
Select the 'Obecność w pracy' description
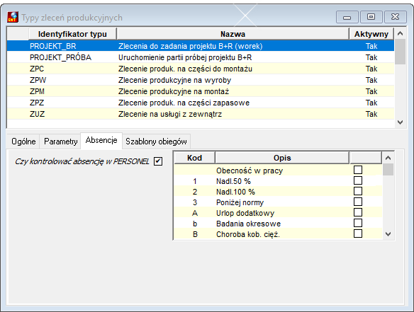click(x=250, y=171)
